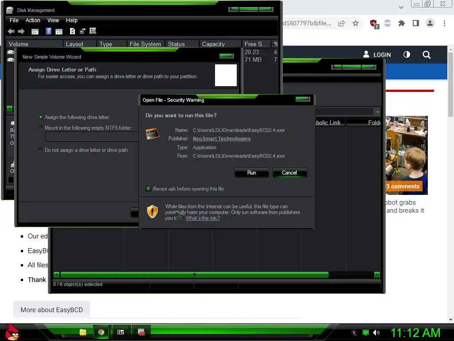Open File Explorer from the taskbar
Image resolution: width=454 pixels, height=341 pixels.
pyautogui.click(x=83, y=332)
